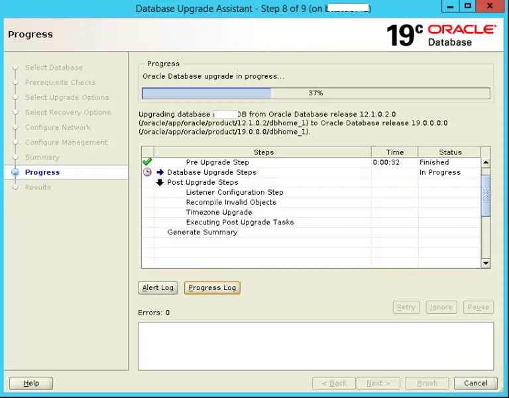Click the Errors: 0 label
The image size is (509, 398).
(154, 313)
